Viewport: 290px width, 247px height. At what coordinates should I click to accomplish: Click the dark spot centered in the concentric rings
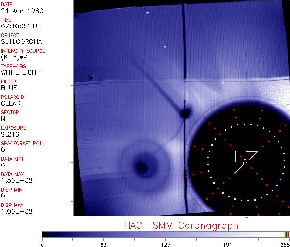[x=141, y=166]
